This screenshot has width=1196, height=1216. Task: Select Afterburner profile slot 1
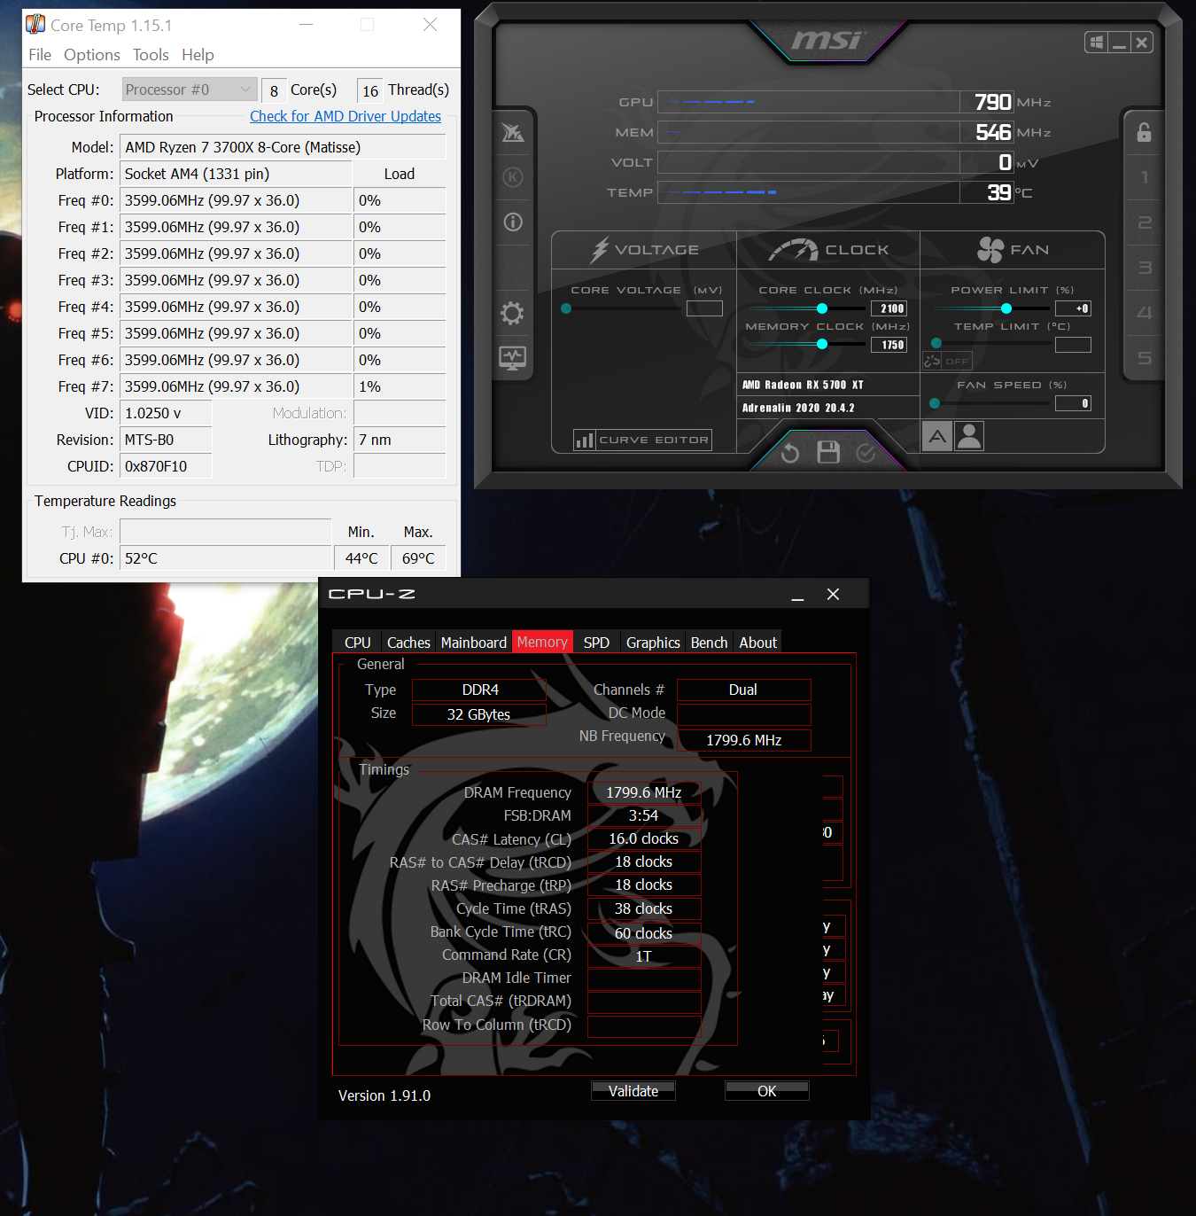click(x=1145, y=177)
